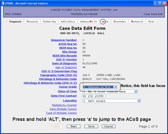
Task: Open the Sequence Number field link
Action: tap(64, 40)
